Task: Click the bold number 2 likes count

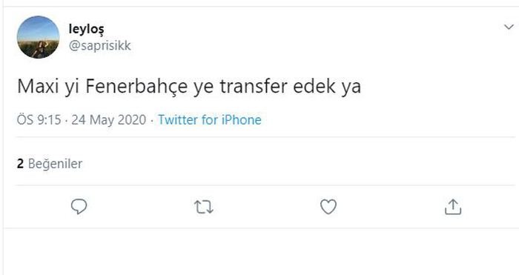Action: pyautogui.click(x=20, y=164)
